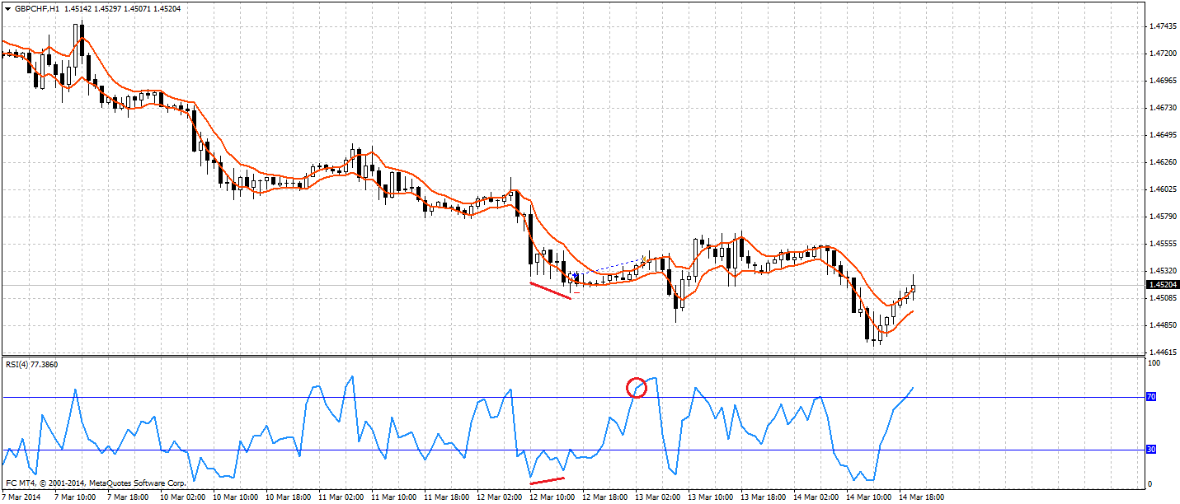Click the 1.47435 price axis label
The height and width of the screenshot is (504, 1180).
tap(1162, 26)
